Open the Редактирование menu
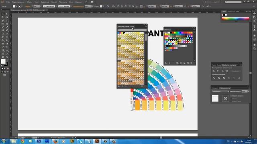Viewport: 257px width, 144px height. click(18, 2)
